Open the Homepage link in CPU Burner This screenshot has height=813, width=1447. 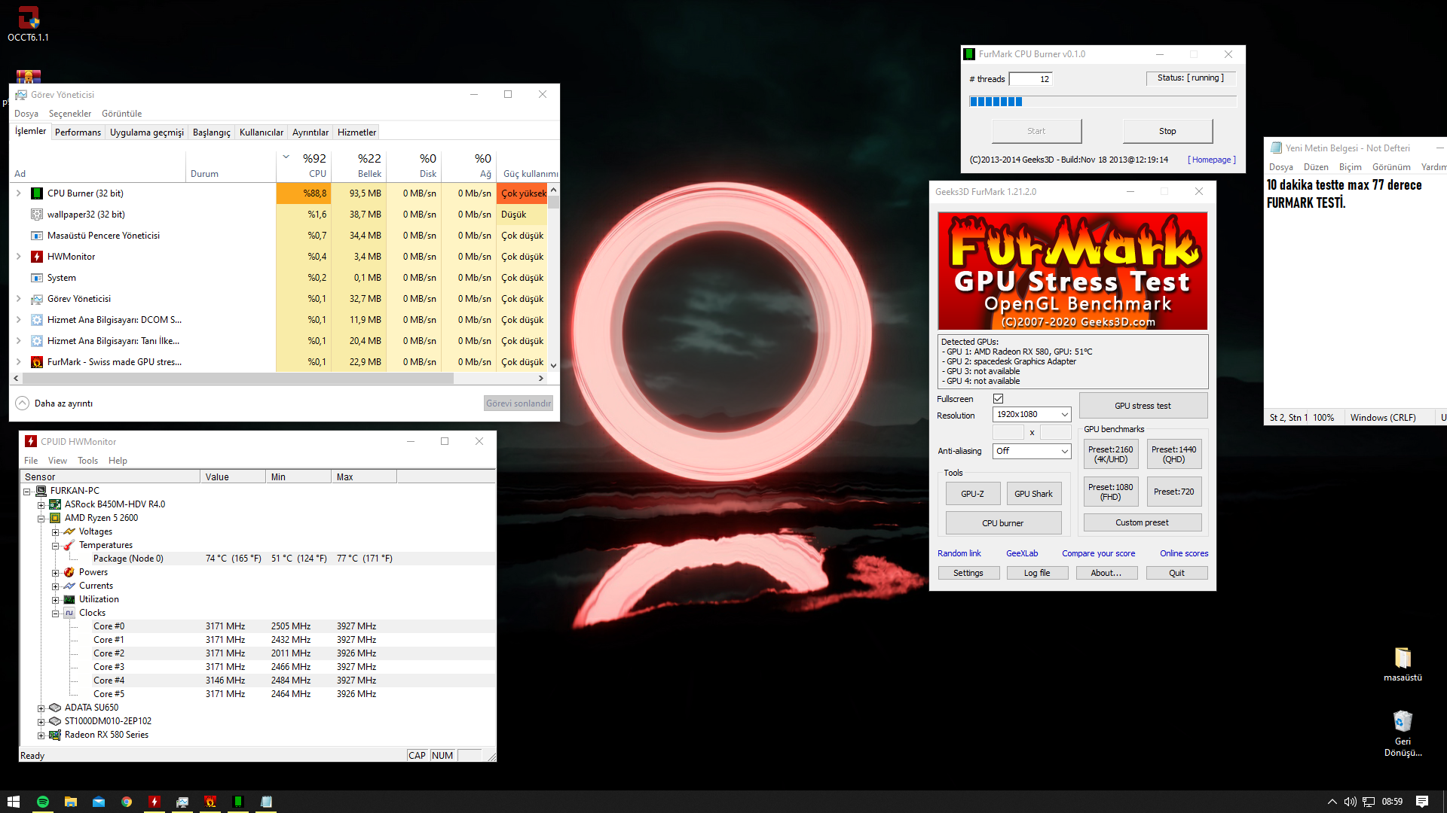(x=1212, y=160)
